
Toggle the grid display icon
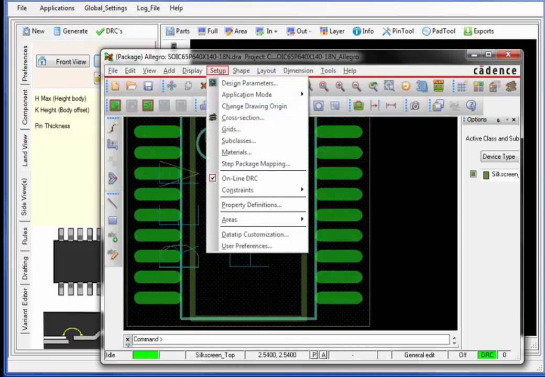462,86
